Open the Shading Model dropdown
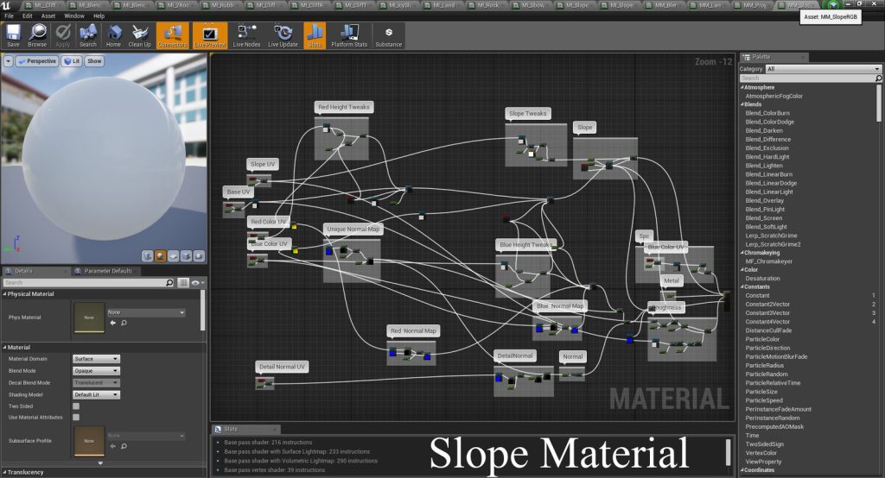The height and width of the screenshot is (478, 885). click(97, 394)
